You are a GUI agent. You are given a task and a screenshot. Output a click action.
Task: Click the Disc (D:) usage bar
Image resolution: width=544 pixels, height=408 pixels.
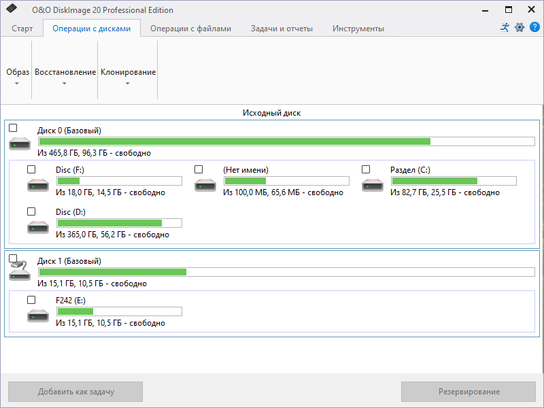point(120,223)
